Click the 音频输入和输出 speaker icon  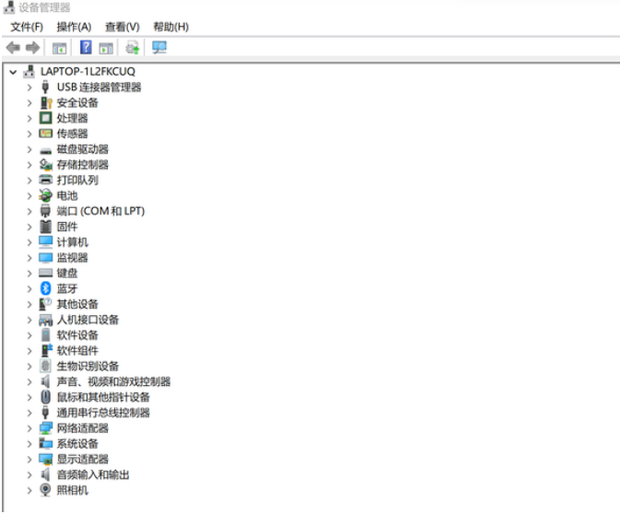click(x=45, y=474)
